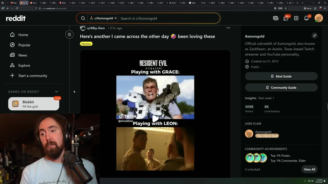The width and height of the screenshot is (328, 184).
Task: Click the address bar padlock icon
Action: tap(40, 8)
